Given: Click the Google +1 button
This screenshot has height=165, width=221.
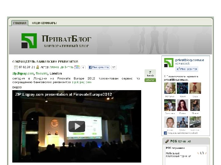Looking at the screenshot, I should (77, 67).
